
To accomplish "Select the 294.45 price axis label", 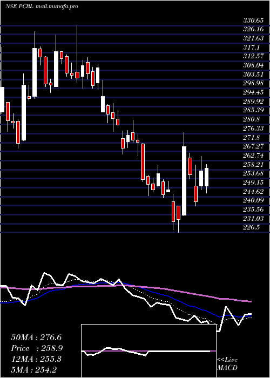I will pyautogui.click(x=253, y=92).
